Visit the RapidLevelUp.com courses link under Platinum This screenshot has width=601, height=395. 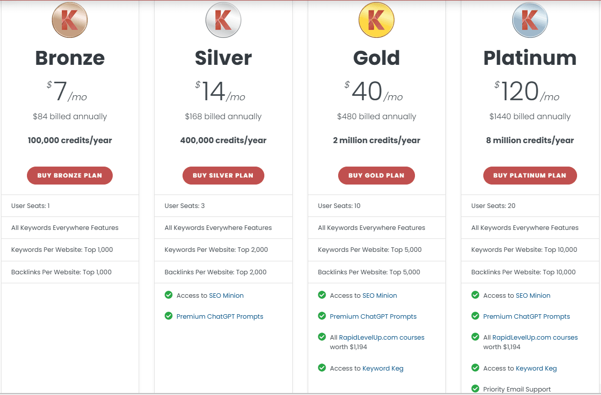pyautogui.click(x=534, y=337)
